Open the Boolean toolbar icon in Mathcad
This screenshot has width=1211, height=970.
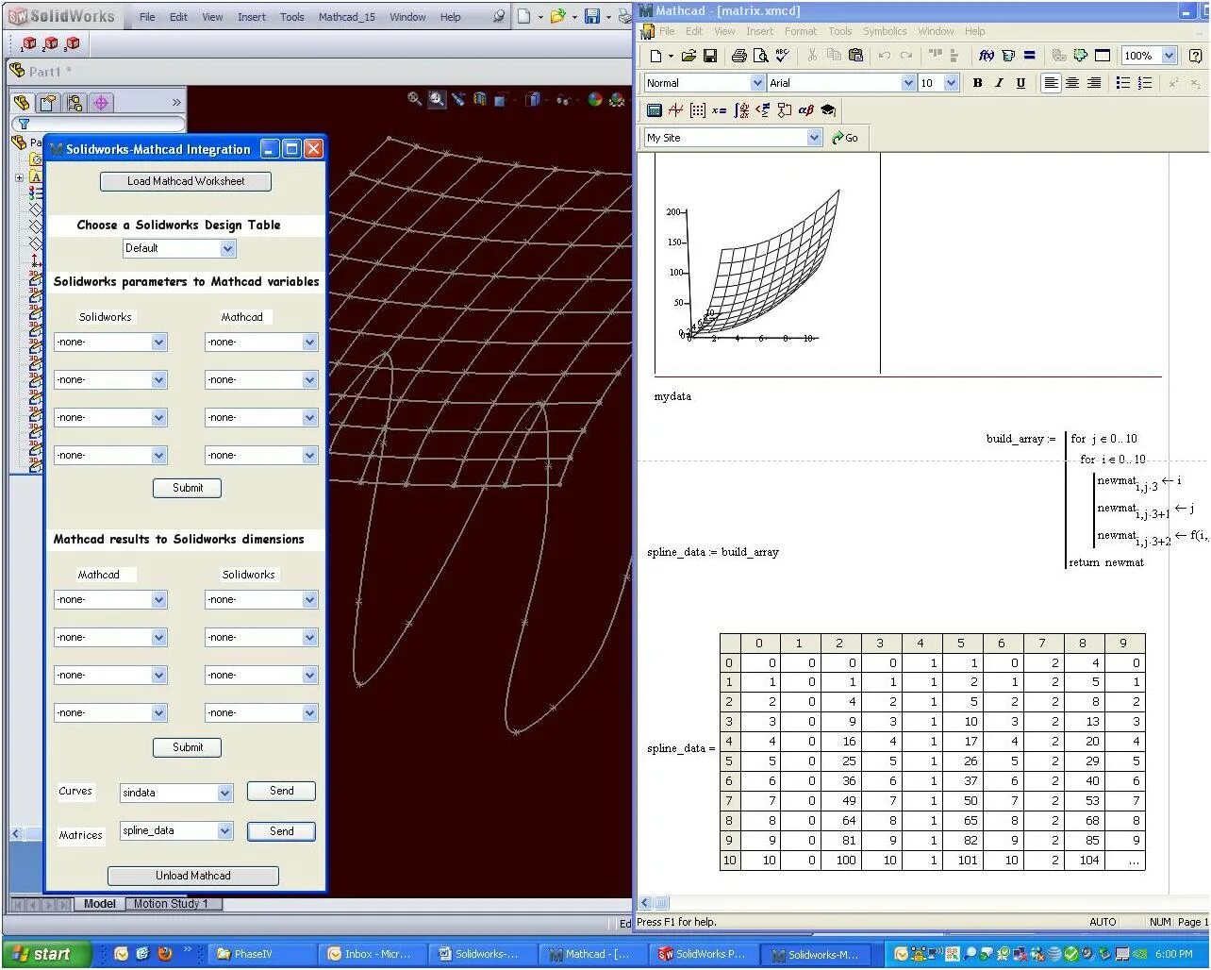pos(763,110)
